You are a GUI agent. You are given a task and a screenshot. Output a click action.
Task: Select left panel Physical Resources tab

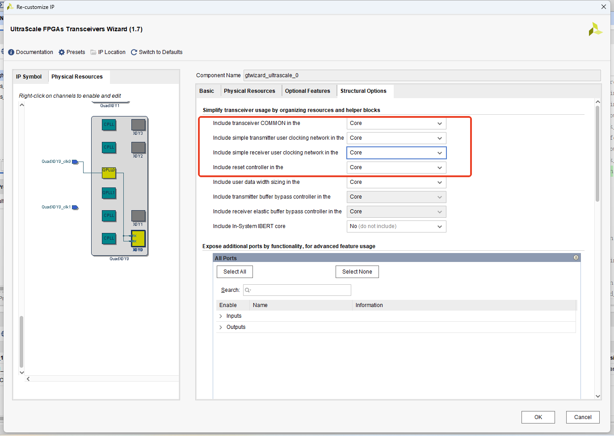coord(77,77)
